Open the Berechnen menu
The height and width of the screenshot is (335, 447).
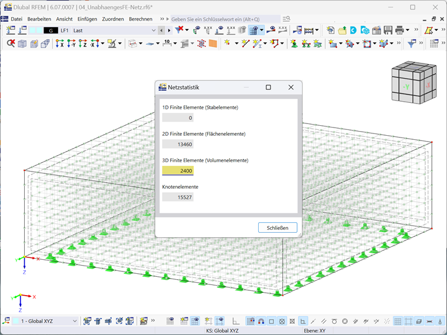141,19
